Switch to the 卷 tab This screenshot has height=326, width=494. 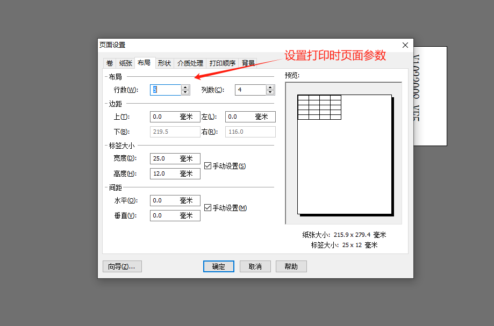click(109, 63)
